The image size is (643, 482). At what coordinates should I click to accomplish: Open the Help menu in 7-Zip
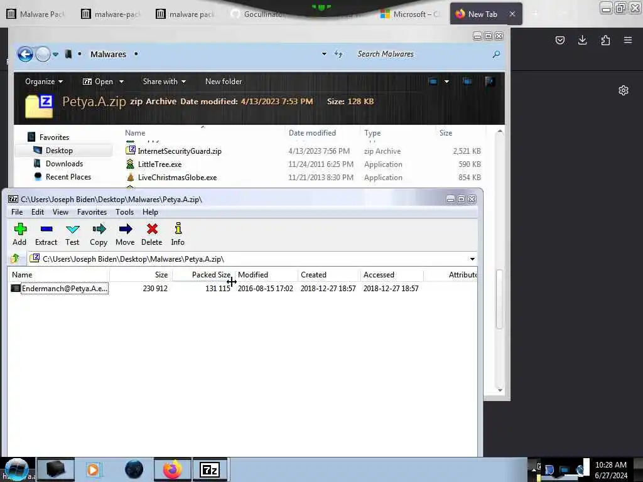tap(150, 212)
